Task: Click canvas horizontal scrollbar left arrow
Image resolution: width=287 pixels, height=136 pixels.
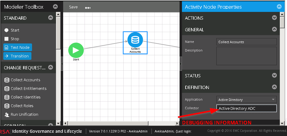Action: [x=65, y=124]
